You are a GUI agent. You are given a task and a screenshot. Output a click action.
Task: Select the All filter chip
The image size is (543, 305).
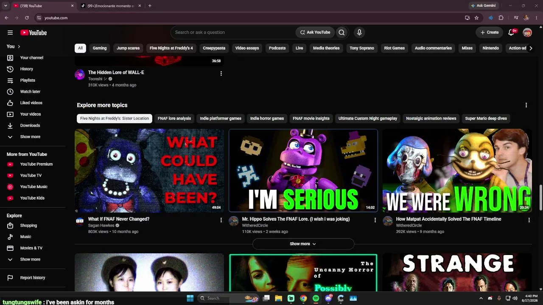point(80,48)
